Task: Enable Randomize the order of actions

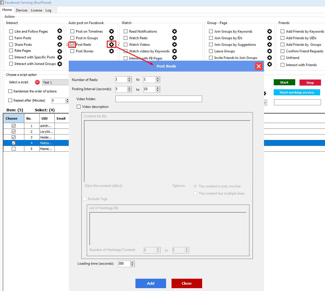Action: click(x=10, y=91)
